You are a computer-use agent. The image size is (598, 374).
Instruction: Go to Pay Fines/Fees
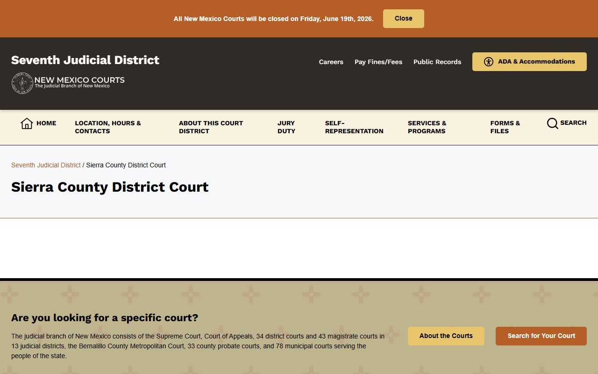tap(378, 62)
